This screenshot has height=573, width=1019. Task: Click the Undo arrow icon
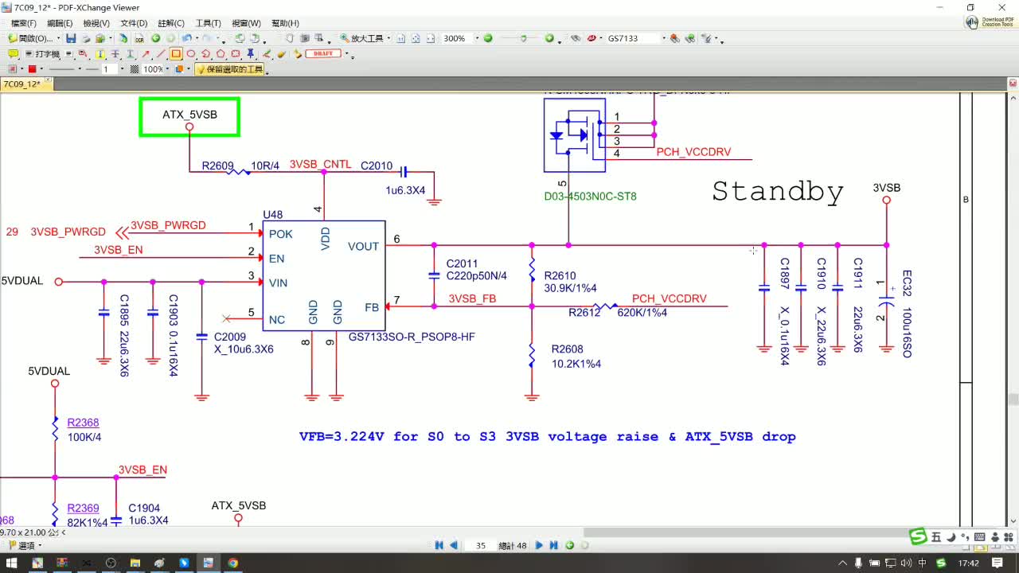(186, 38)
